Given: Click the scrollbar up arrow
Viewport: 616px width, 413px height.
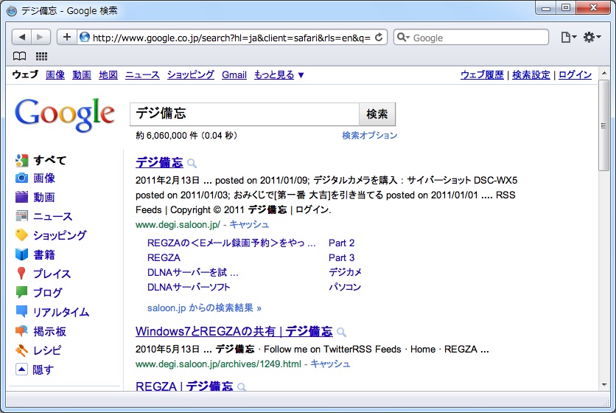Looking at the screenshot, I should point(603,74).
